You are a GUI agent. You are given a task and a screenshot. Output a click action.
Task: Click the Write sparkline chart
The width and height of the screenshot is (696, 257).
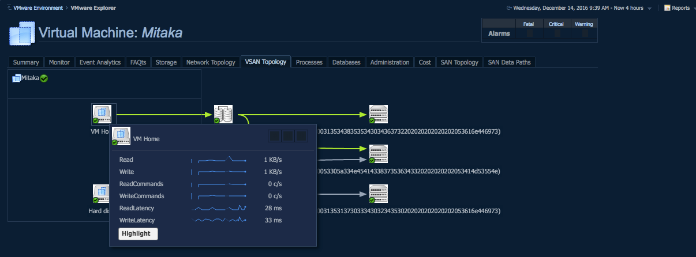pos(219,172)
